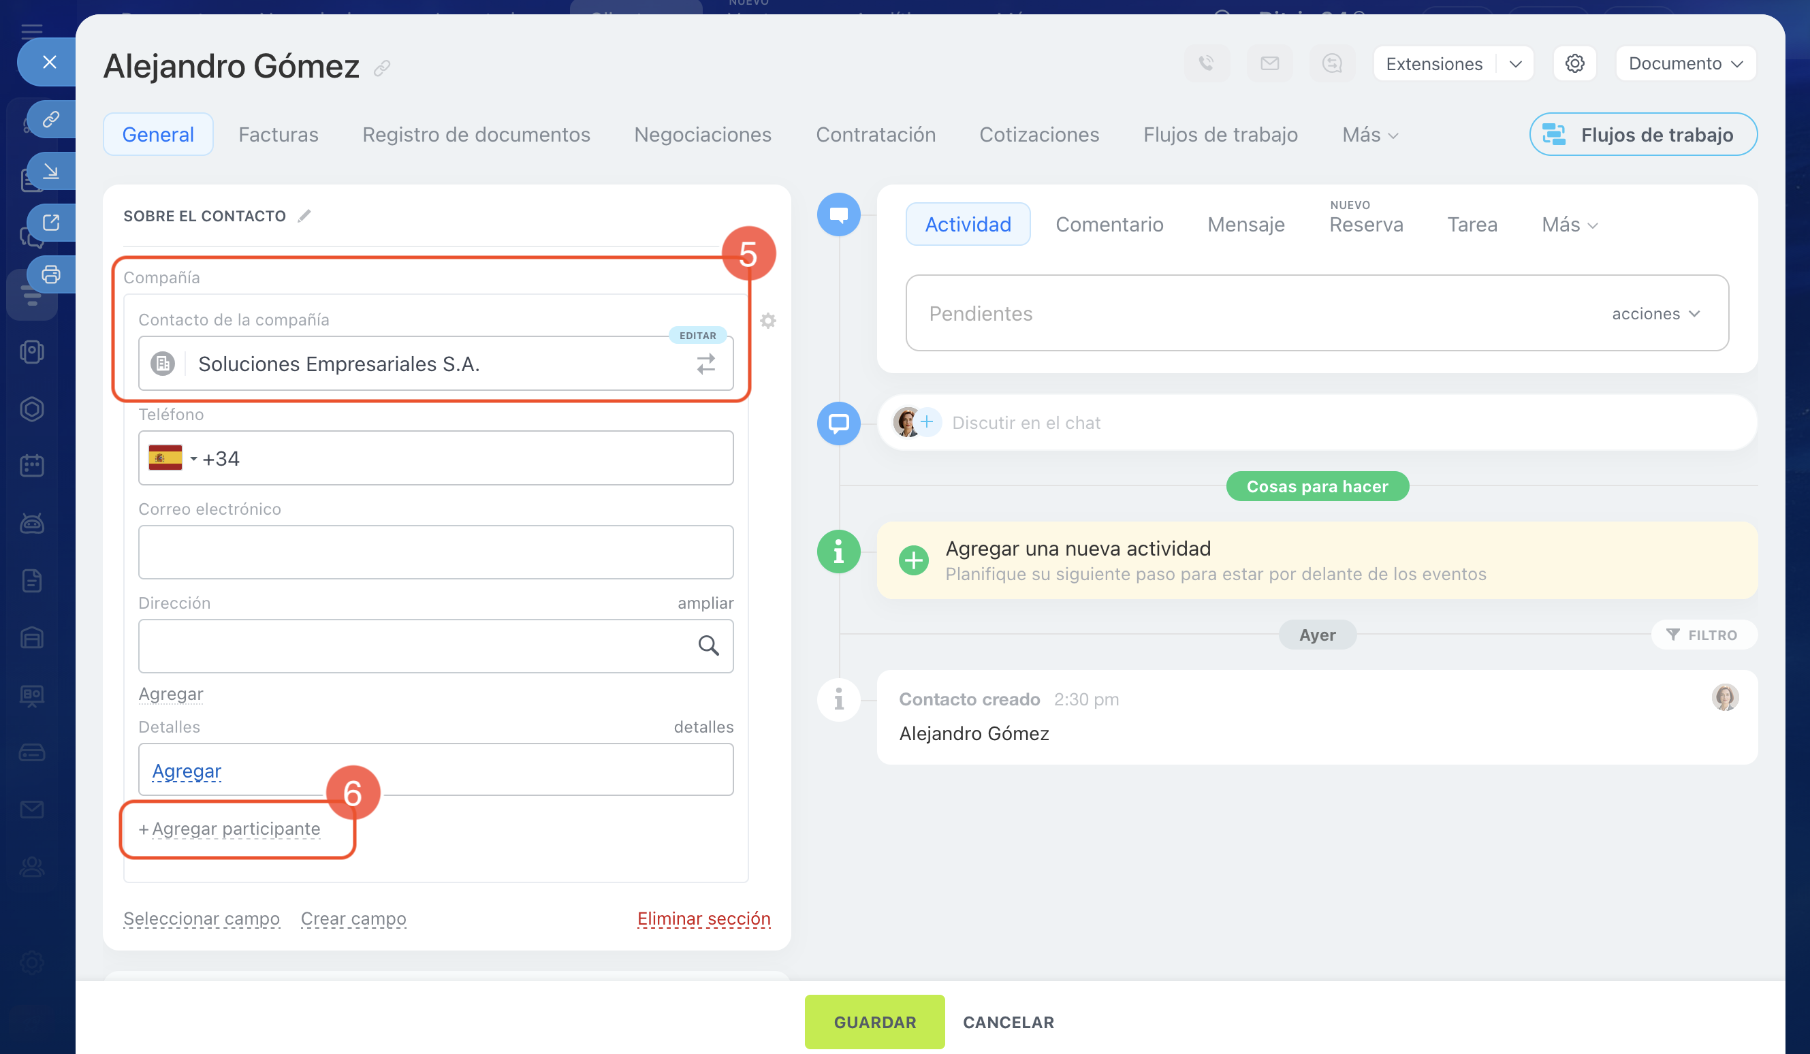Click the phone call icon in header
The image size is (1810, 1054).
coord(1206,63)
